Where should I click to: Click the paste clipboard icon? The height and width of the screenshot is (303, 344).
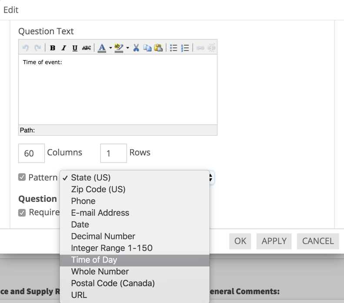[159, 48]
